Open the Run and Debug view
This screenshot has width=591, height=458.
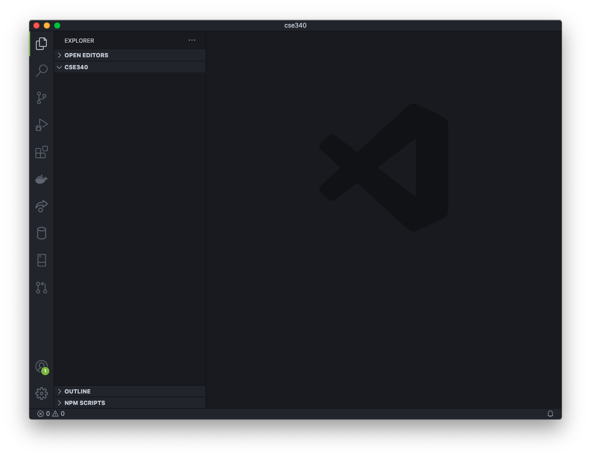[x=42, y=125]
